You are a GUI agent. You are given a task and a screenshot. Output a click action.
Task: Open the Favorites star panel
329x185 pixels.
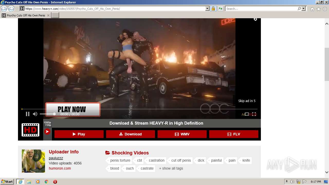[x=318, y=9]
